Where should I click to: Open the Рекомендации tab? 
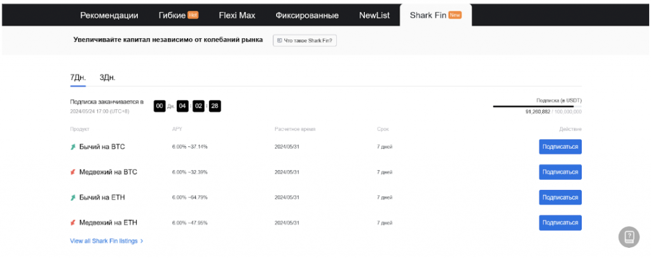tap(109, 15)
